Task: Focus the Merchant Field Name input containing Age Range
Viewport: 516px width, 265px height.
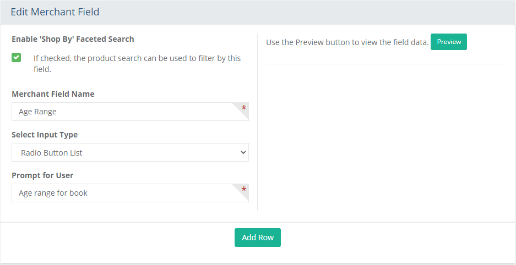Action: 130,112
